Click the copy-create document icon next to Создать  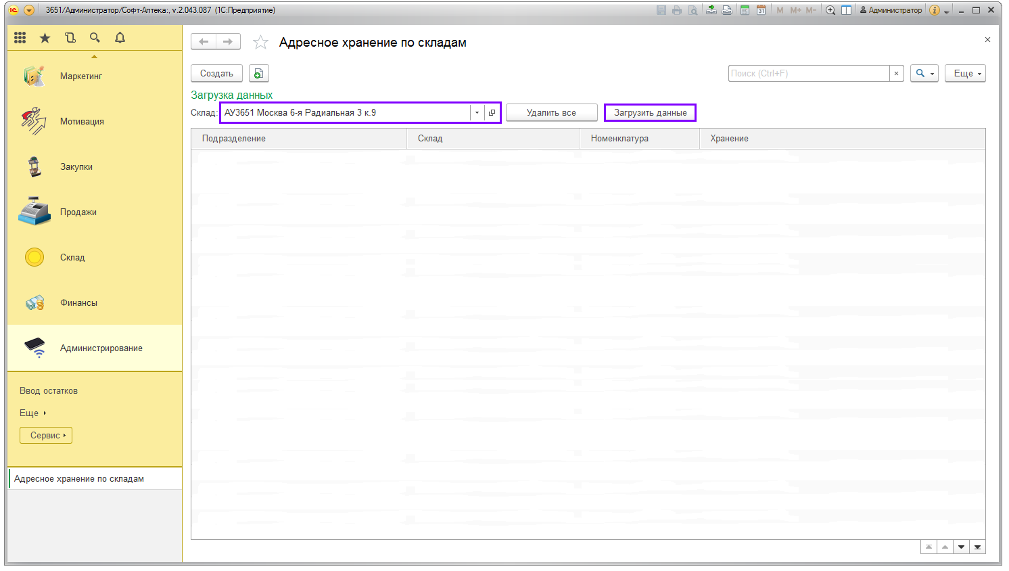pos(258,74)
